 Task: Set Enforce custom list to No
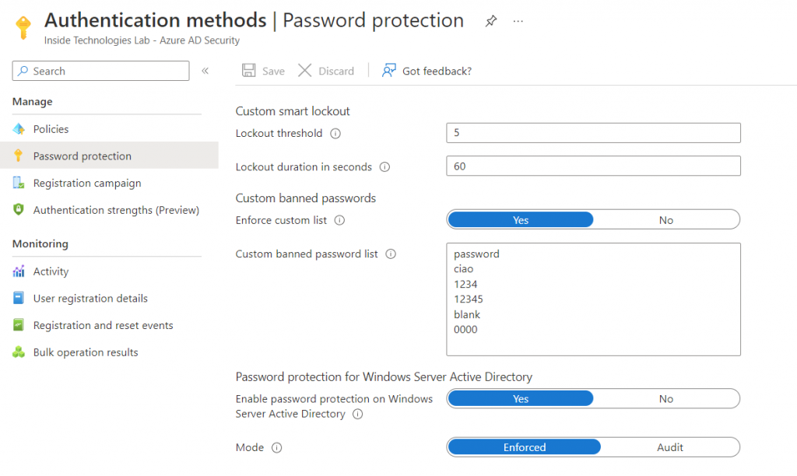pos(666,220)
